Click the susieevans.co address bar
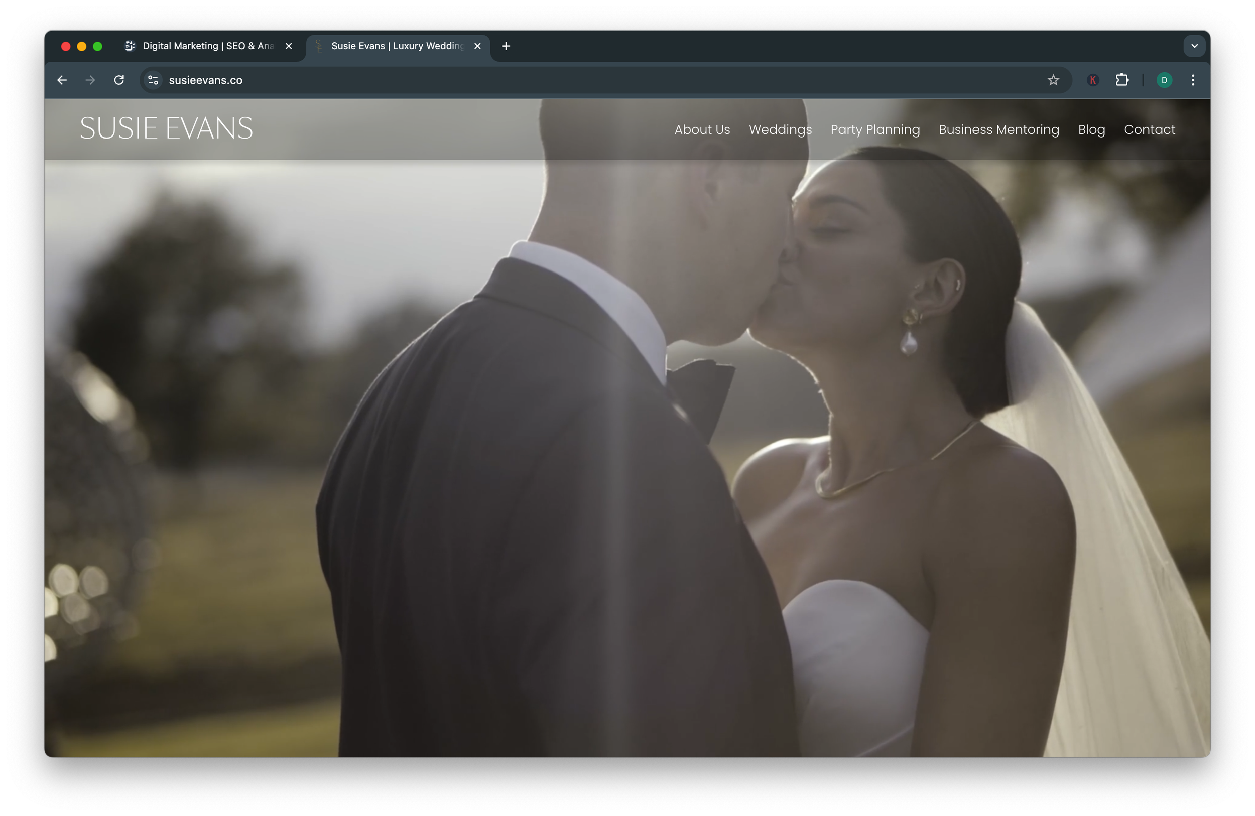 tap(580, 80)
